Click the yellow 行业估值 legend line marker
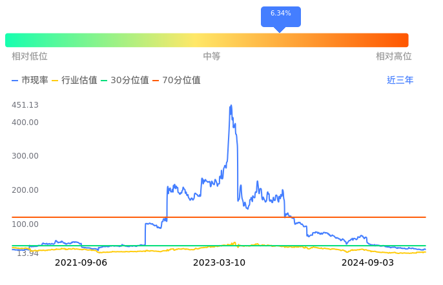This screenshot has height=285, width=443. 55,81
